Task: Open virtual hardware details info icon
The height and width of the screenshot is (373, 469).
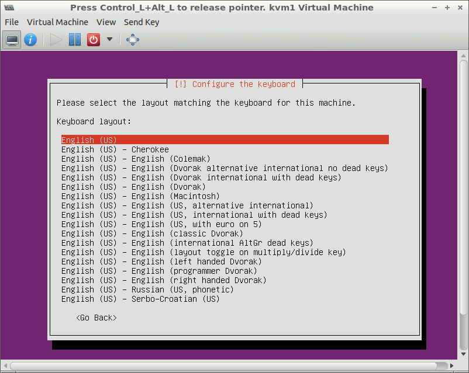Action: click(x=30, y=40)
